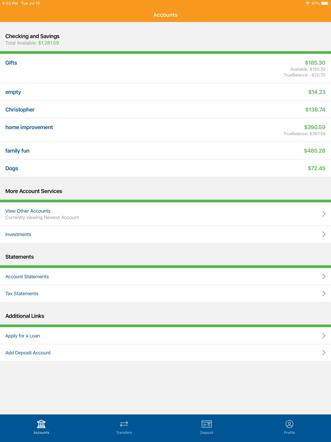Open the Accounts tab bank icon

(x=41, y=424)
